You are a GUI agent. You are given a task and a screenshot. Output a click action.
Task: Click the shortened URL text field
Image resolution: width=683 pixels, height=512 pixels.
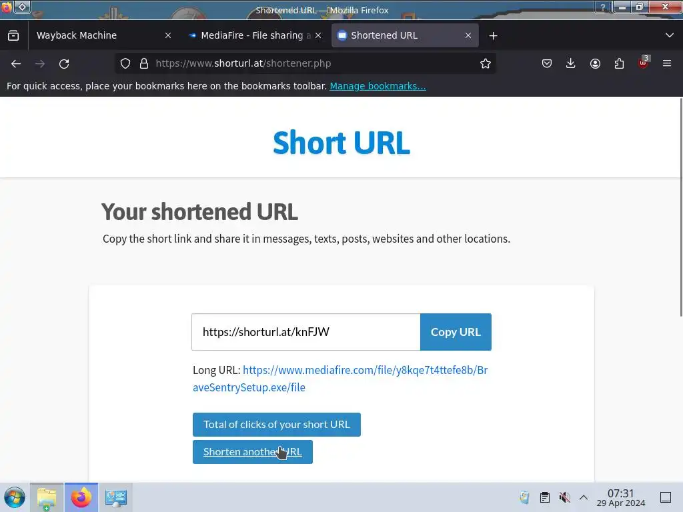pos(305,332)
